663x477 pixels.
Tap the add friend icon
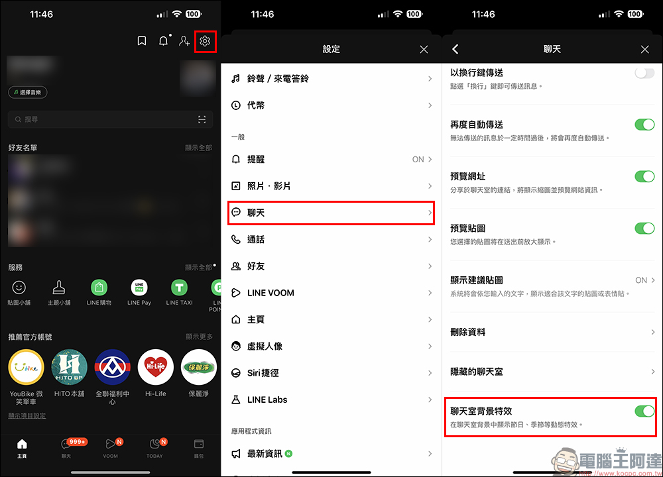[x=184, y=42]
